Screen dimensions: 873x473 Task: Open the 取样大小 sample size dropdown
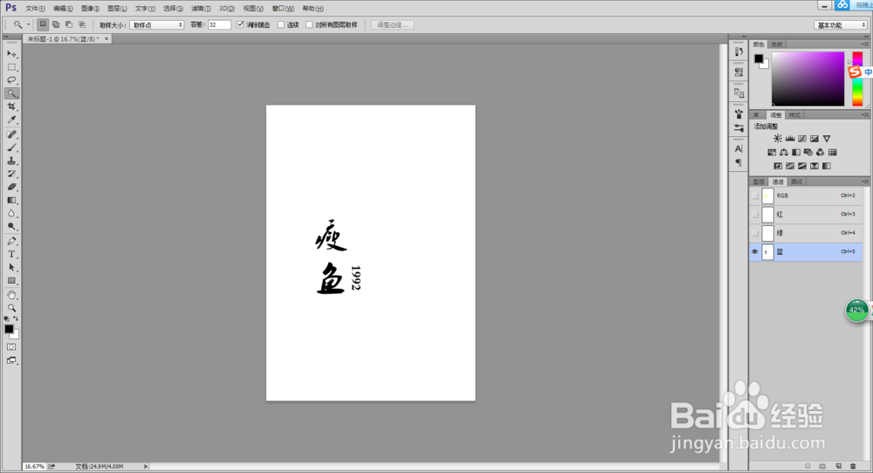click(x=157, y=25)
